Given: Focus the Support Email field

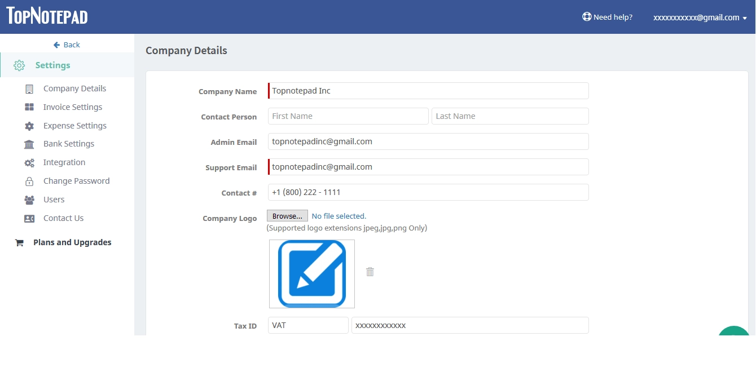Looking at the screenshot, I should (429, 167).
